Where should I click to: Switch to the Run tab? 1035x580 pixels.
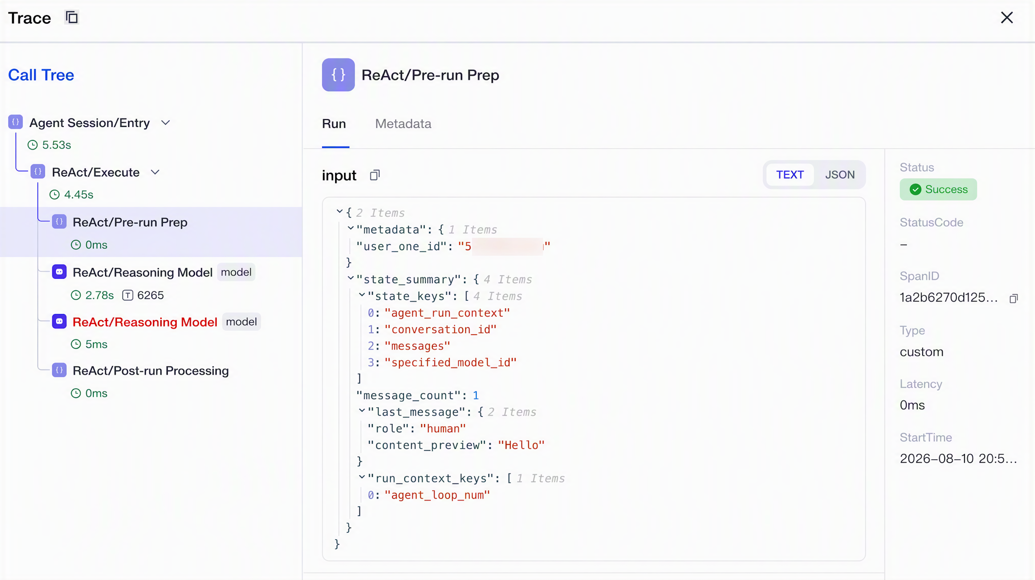(x=334, y=124)
